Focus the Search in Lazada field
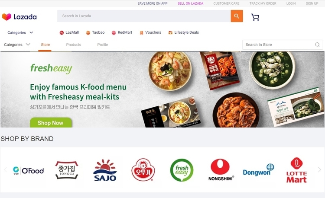Viewport: 325px width, 198px height. tap(144, 16)
